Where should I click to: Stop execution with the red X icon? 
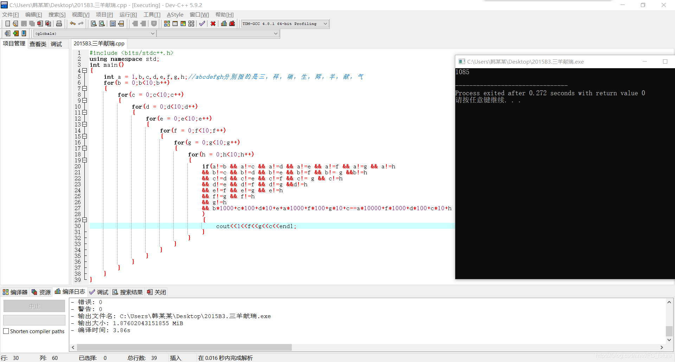coord(213,24)
